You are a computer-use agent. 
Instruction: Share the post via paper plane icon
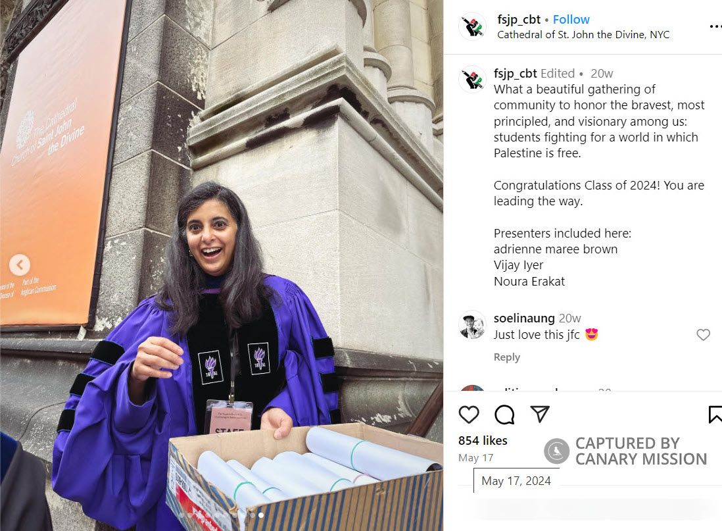540,414
